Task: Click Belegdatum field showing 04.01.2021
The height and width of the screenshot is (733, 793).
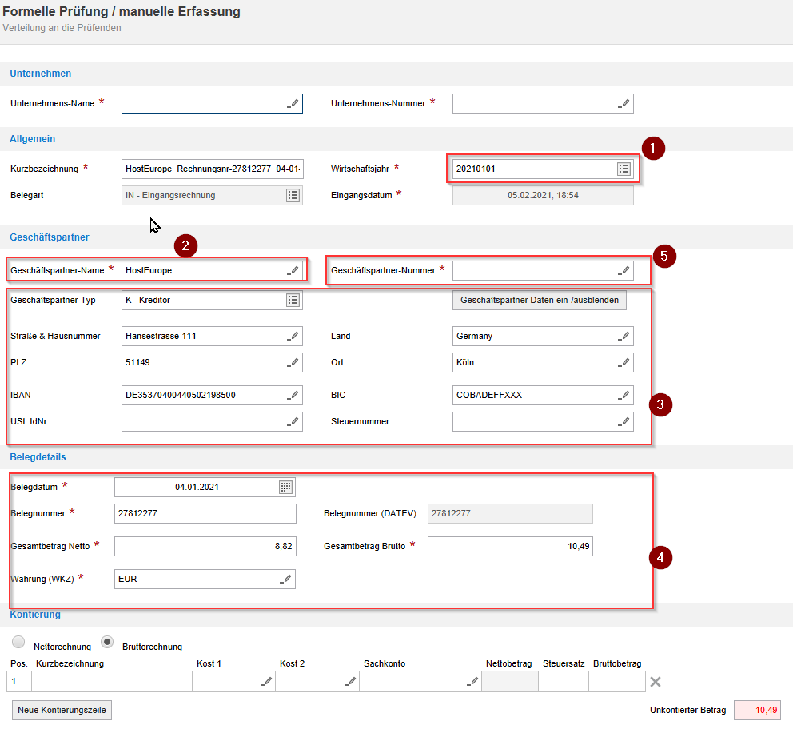Action: 205,487
